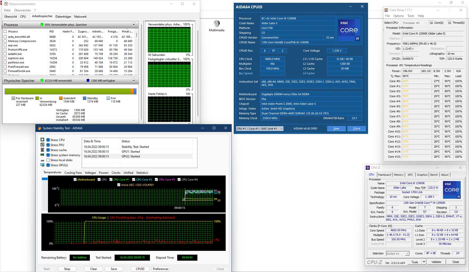Select the 'GPU2: Started' log row

138,156
